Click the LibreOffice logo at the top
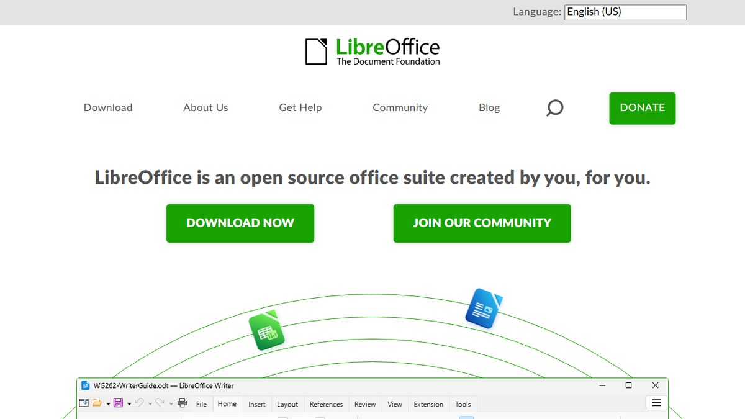The image size is (745, 419). [372, 52]
